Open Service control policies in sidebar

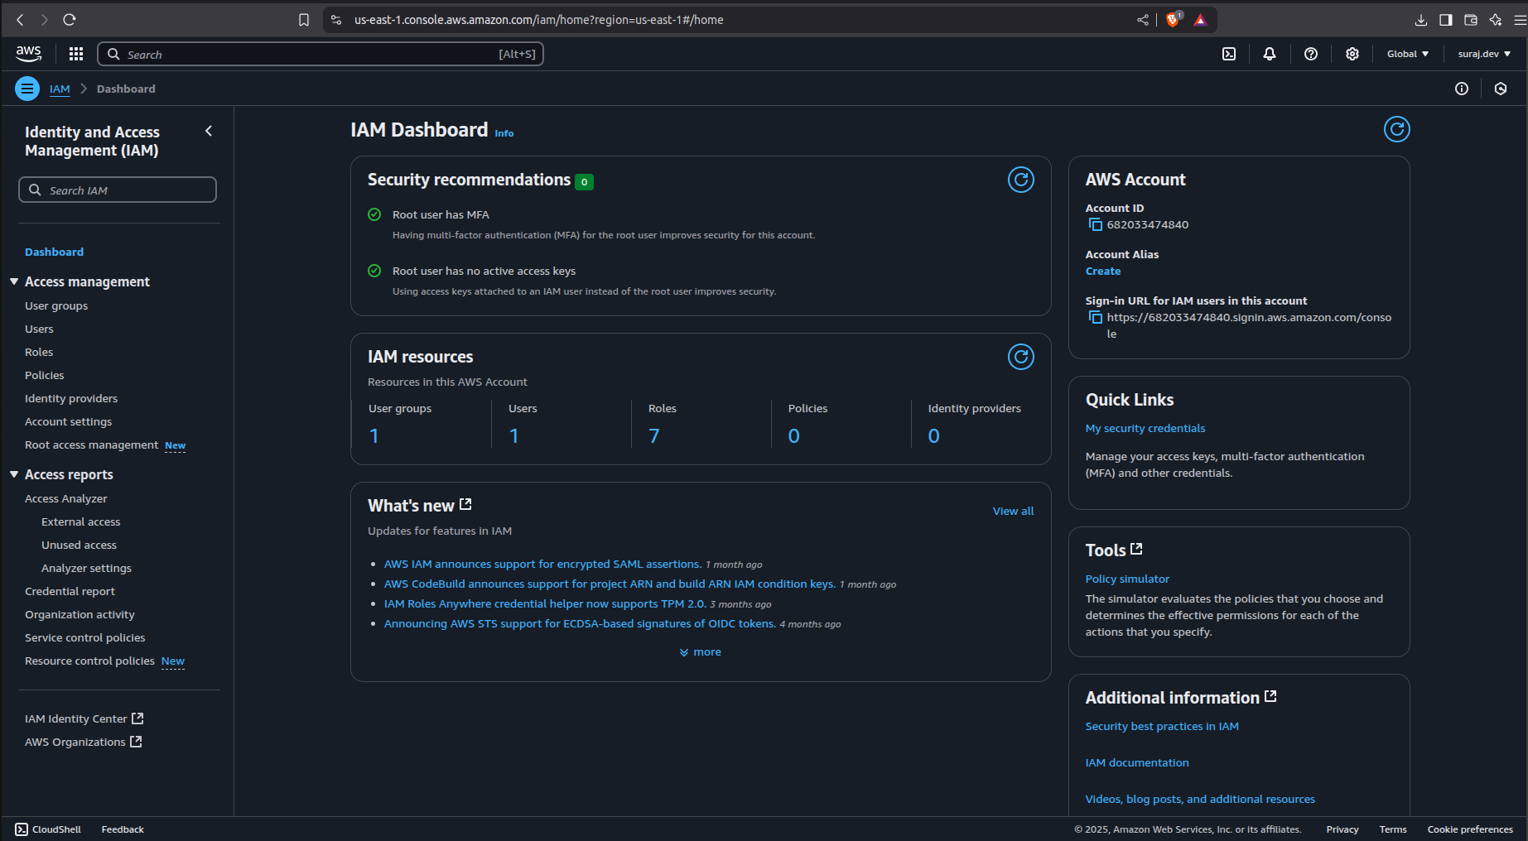coord(84,637)
